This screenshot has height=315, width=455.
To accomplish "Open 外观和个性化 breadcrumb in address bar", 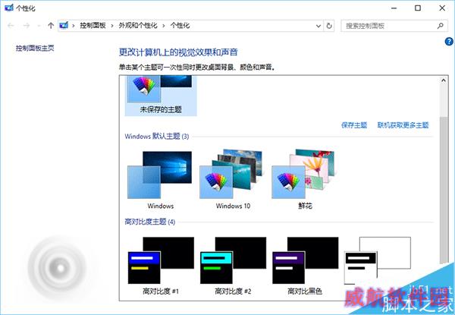I will pos(138,26).
